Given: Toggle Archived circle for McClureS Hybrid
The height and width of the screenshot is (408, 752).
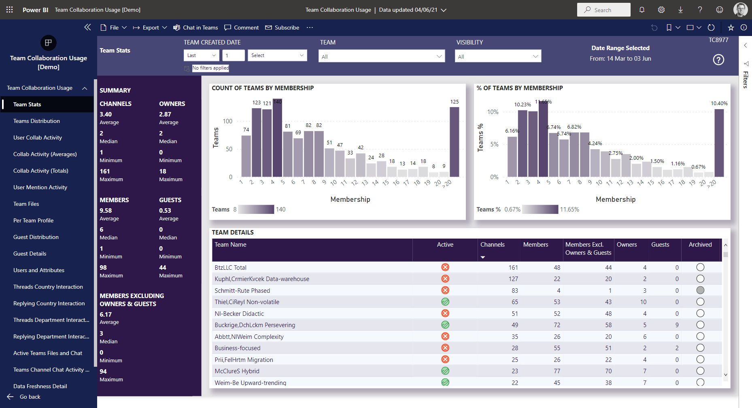Looking at the screenshot, I should coord(701,371).
